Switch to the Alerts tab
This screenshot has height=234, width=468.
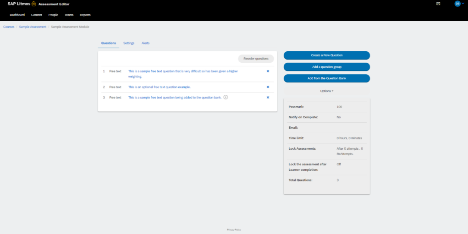click(145, 43)
